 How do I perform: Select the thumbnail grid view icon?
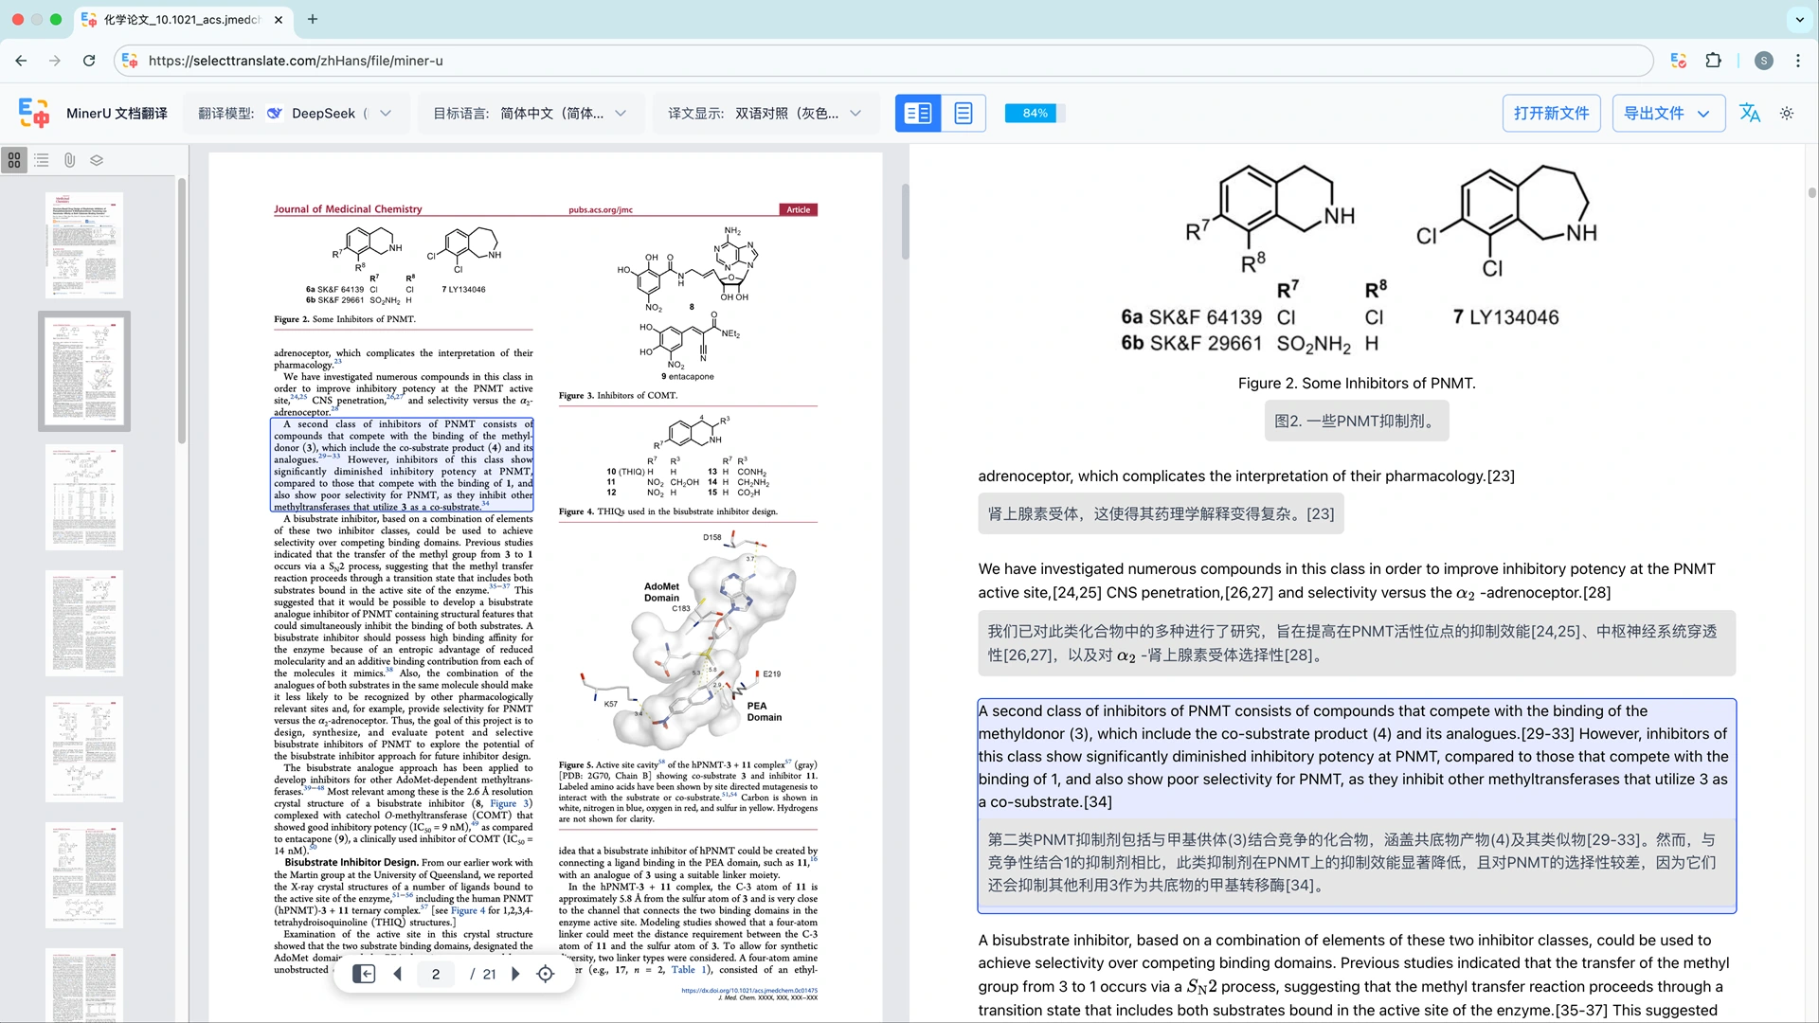(14, 160)
